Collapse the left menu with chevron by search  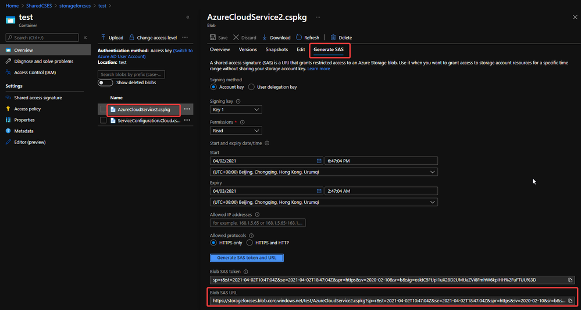click(x=85, y=38)
